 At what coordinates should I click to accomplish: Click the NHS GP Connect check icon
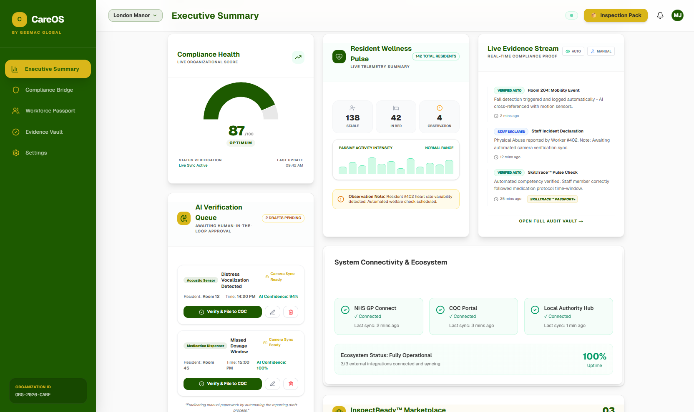345,310
